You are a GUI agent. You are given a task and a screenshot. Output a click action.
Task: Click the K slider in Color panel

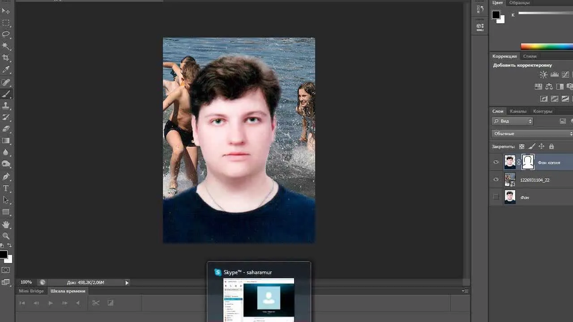click(546, 13)
